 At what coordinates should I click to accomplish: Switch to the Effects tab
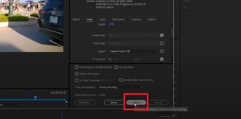coord(76,19)
